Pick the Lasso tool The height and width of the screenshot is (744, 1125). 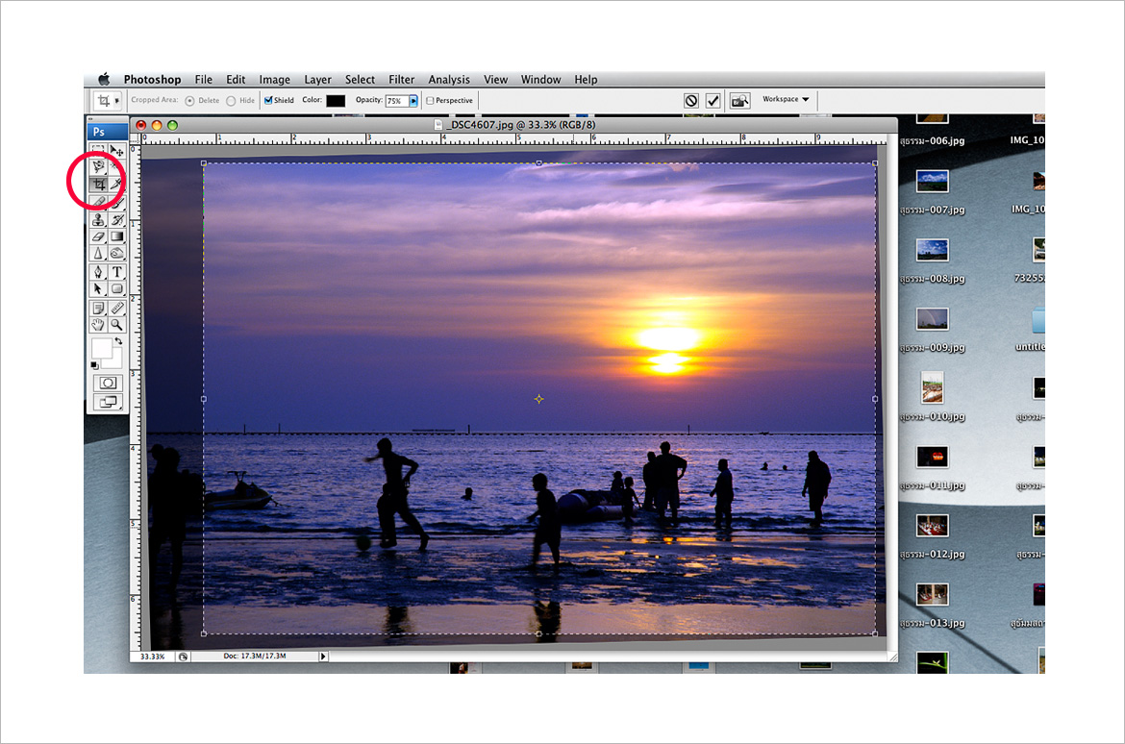(98, 166)
